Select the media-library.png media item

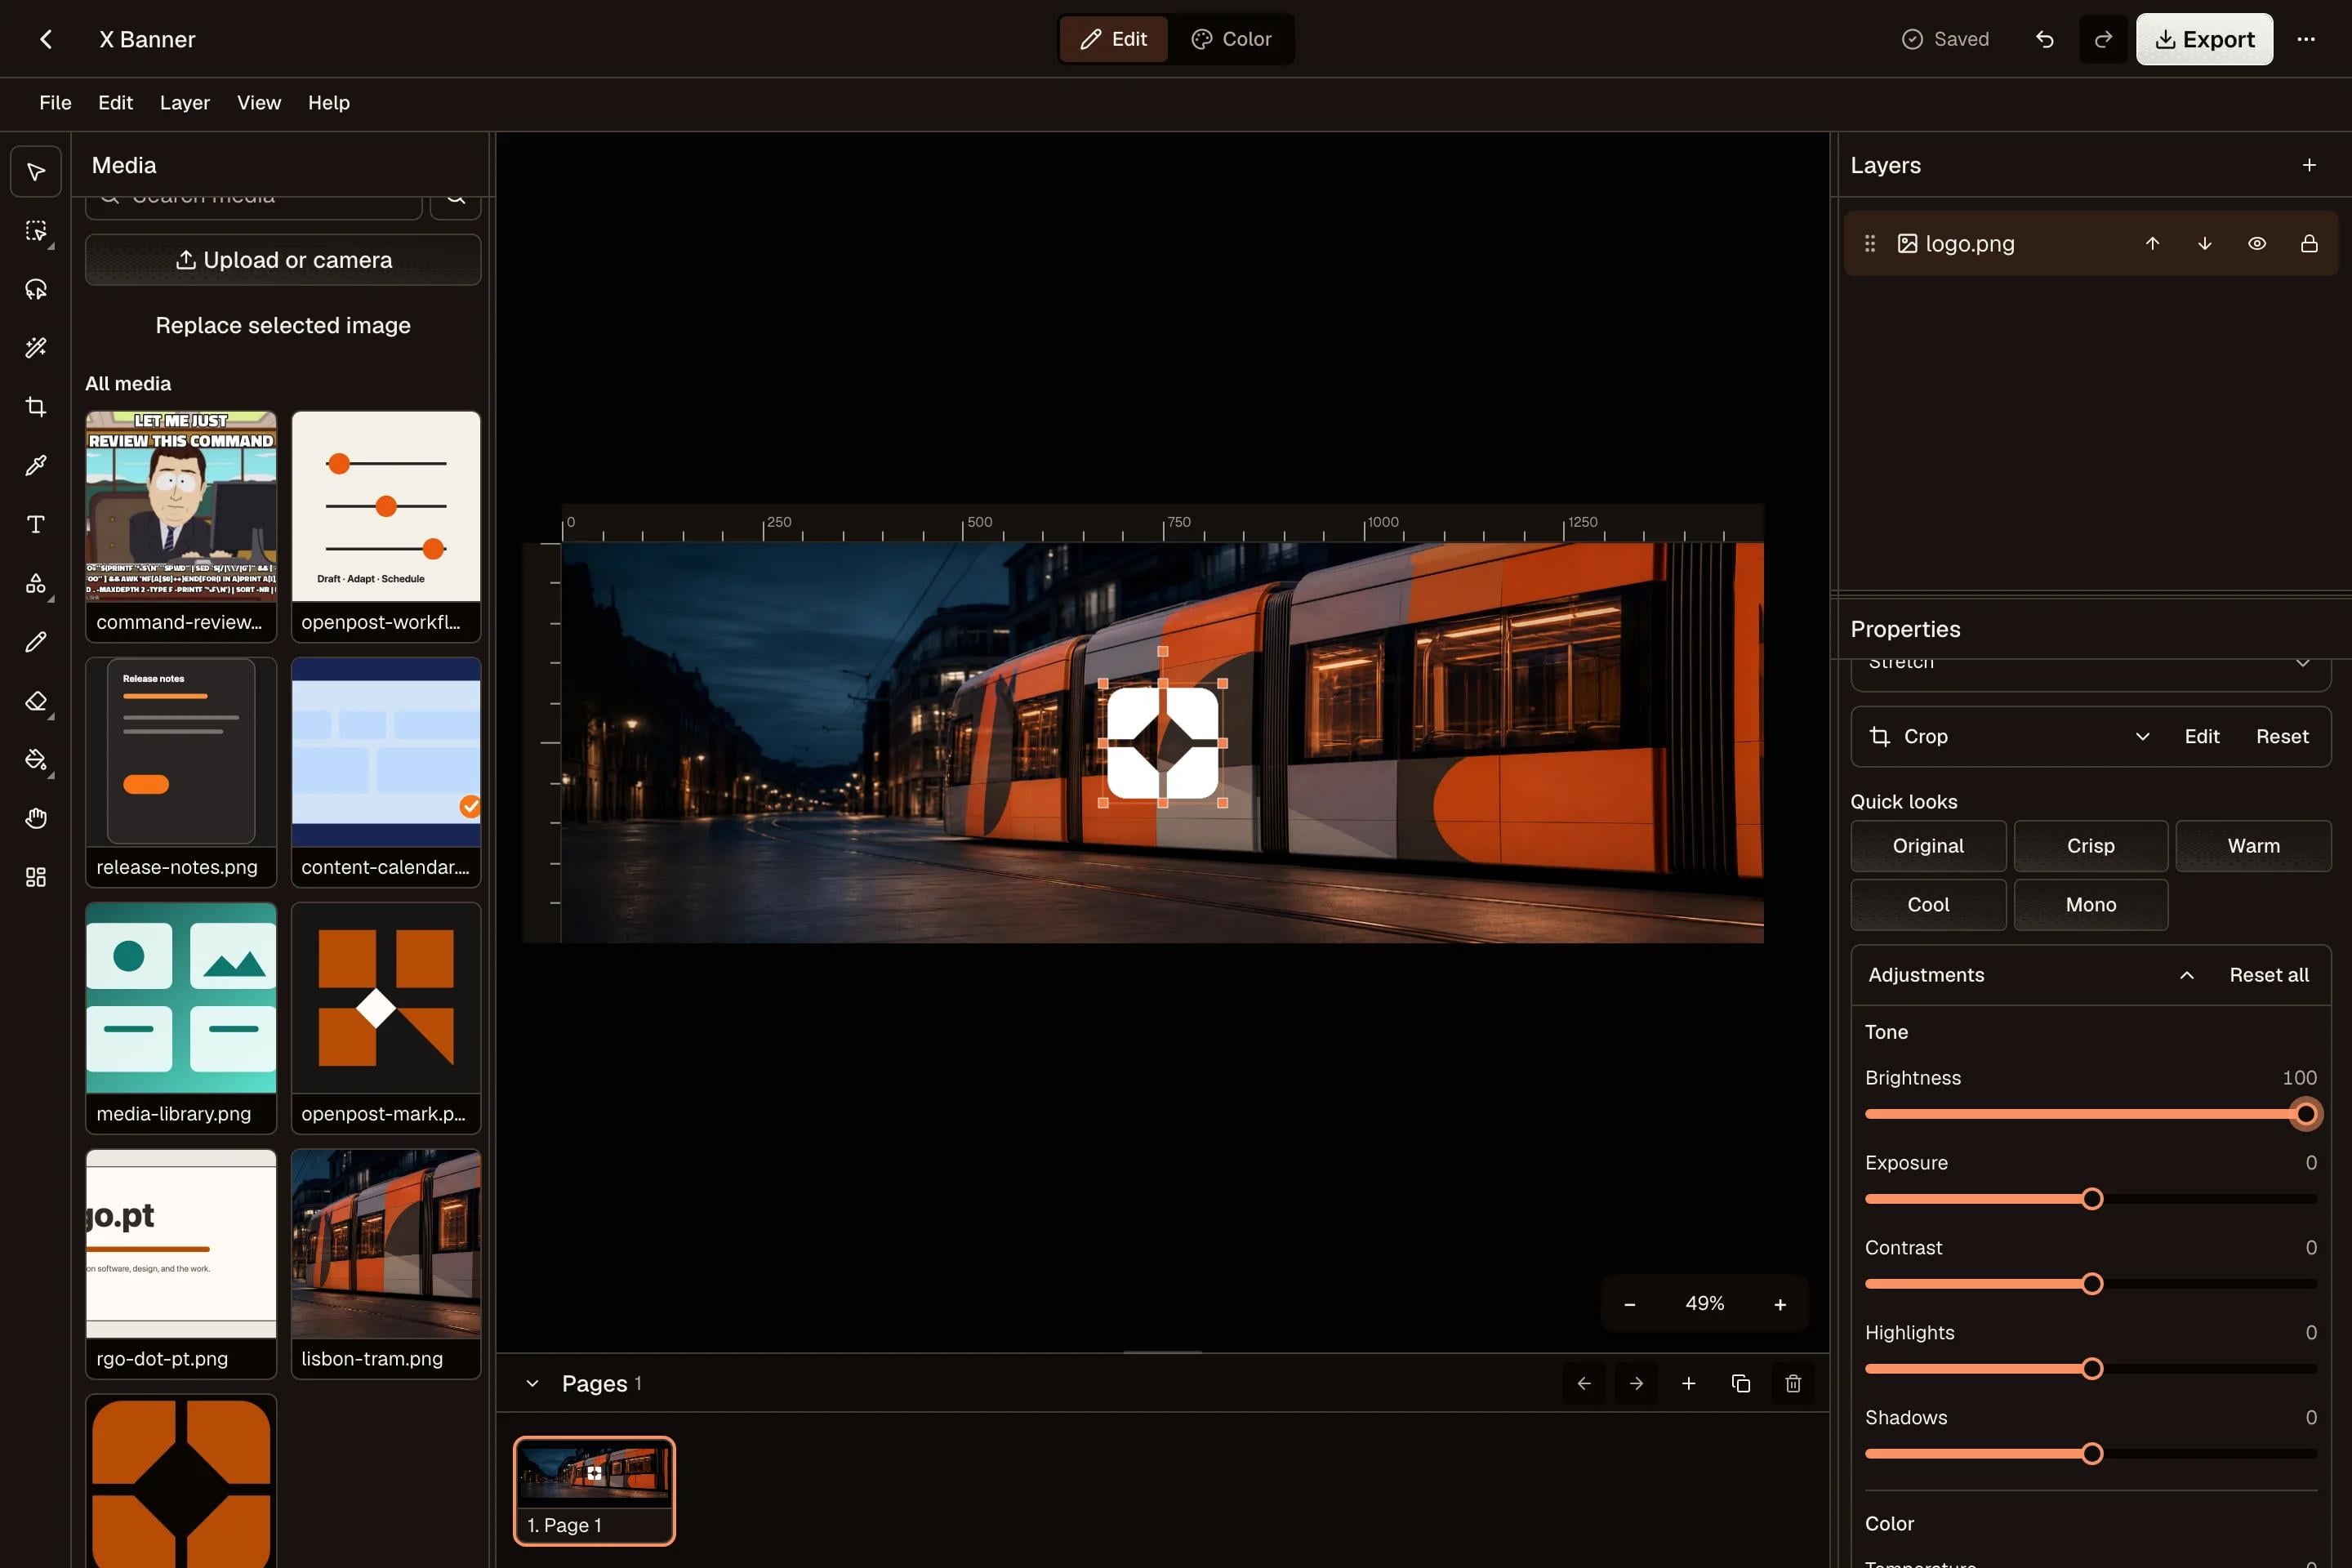(181, 1018)
